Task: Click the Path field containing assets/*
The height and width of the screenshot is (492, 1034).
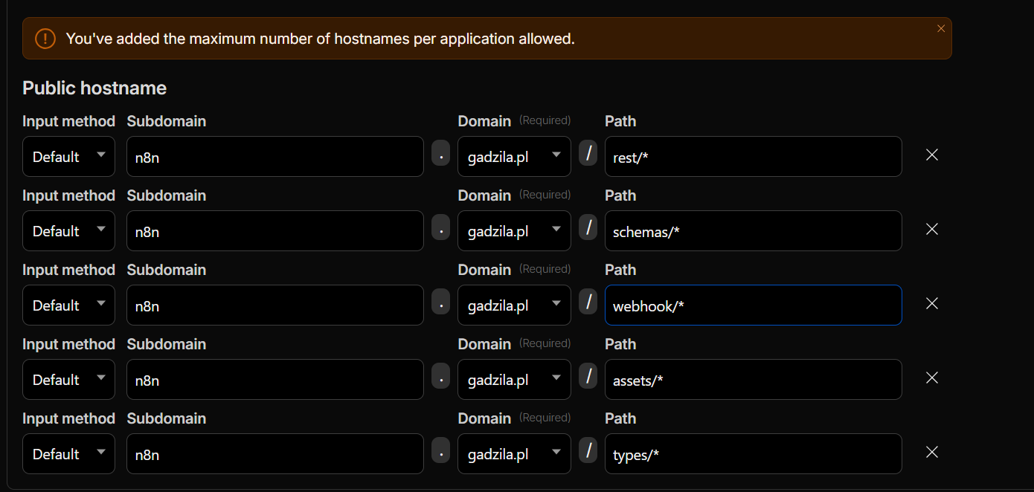Action: 753,379
